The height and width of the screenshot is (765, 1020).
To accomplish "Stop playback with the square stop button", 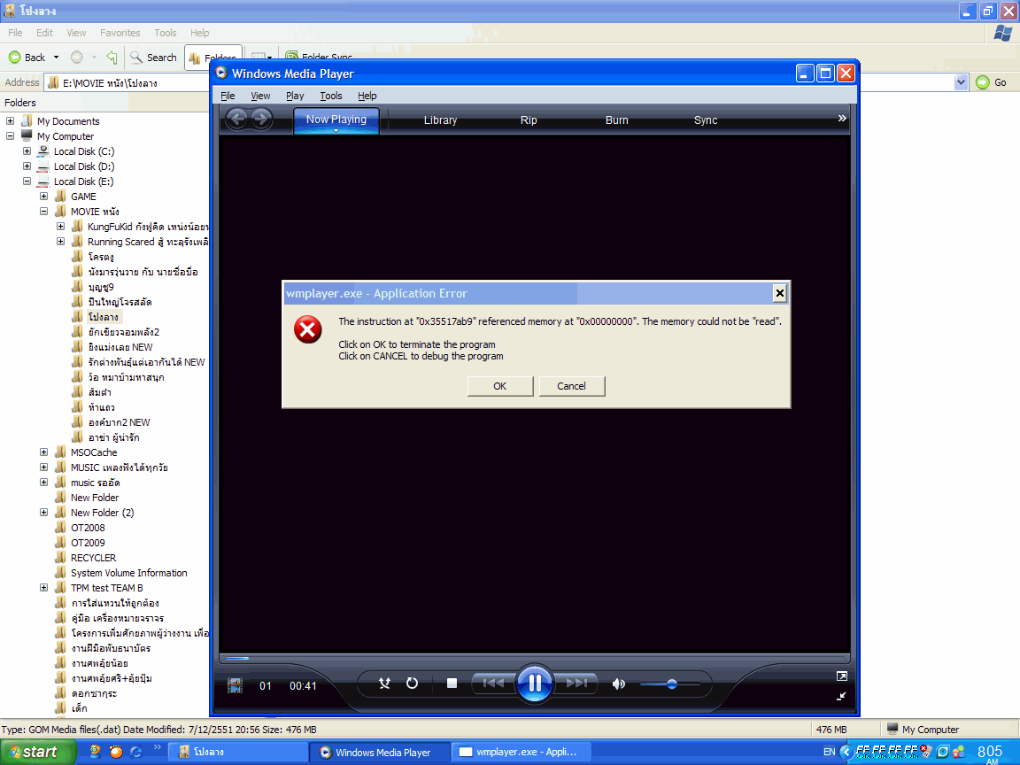I will pyautogui.click(x=452, y=683).
